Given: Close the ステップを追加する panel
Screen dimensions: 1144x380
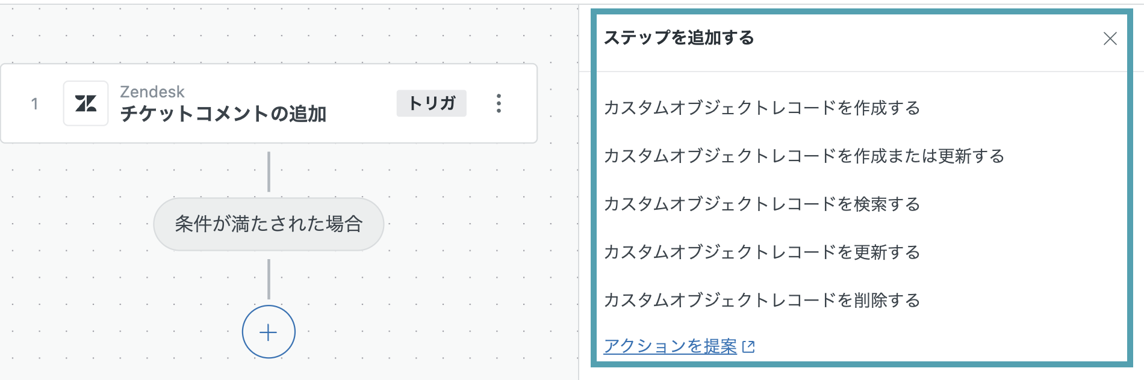Looking at the screenshot, I should tap(1110, 38).
